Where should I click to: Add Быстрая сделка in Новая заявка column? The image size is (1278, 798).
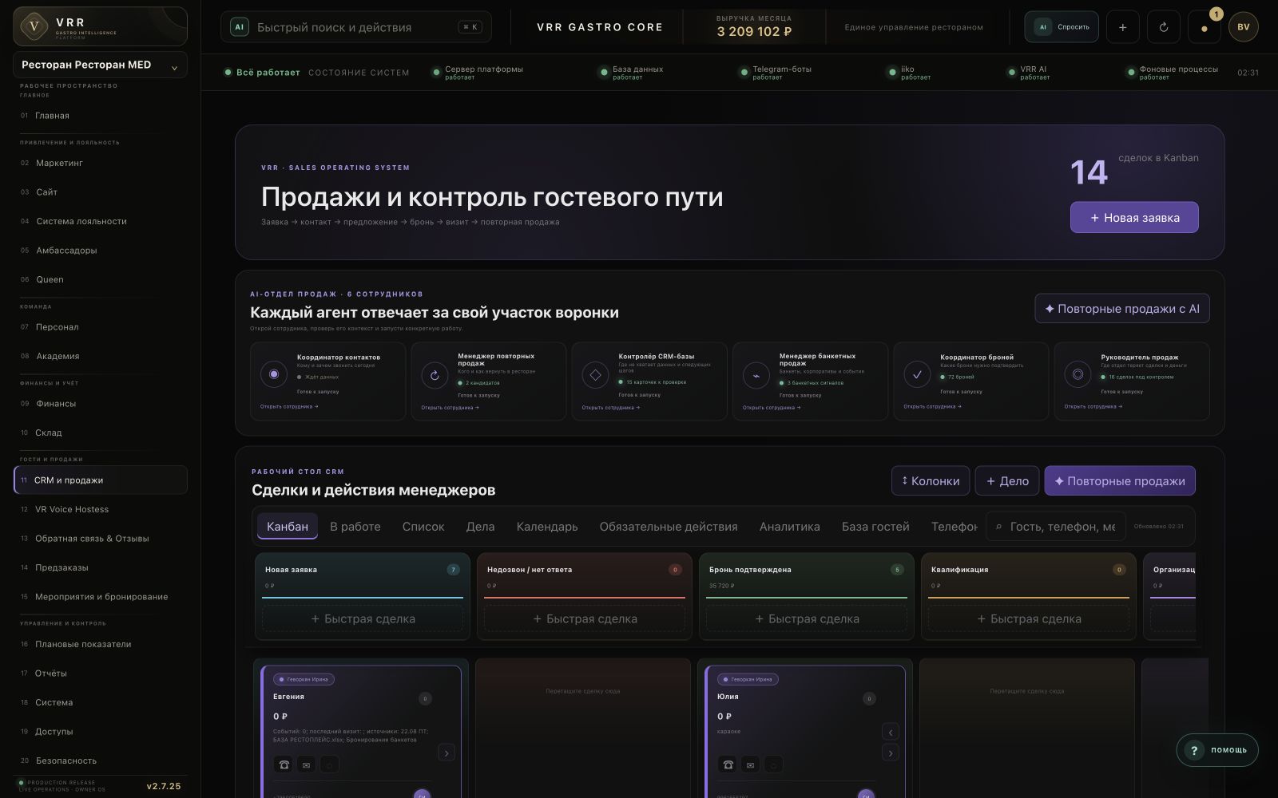pos(363,618)
